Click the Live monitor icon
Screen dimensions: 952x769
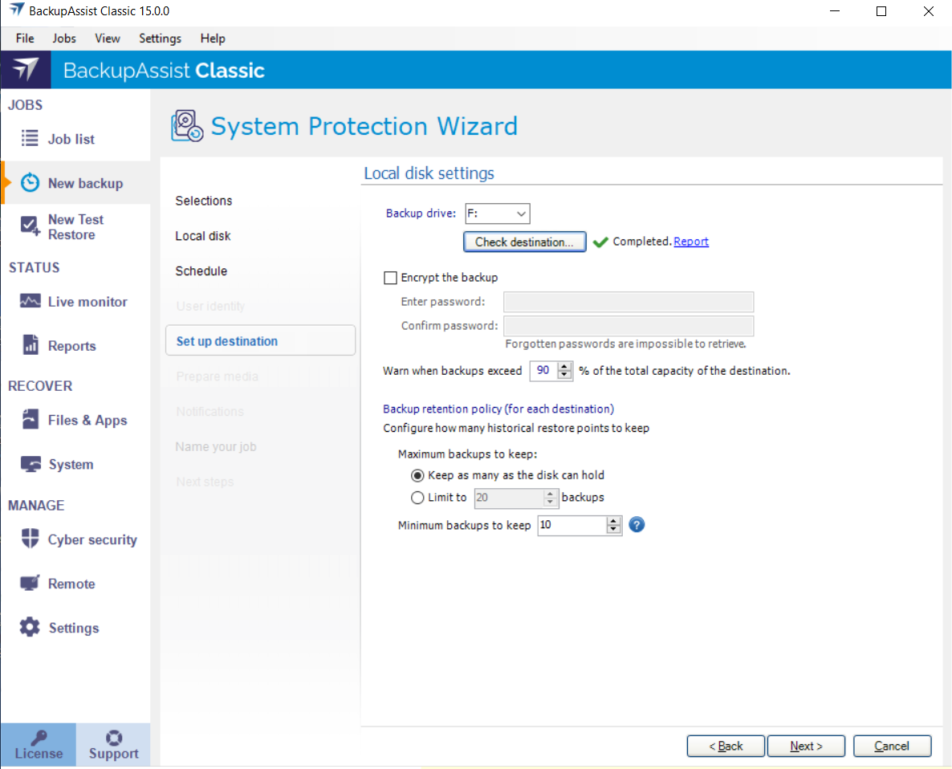click(x=30, y=302)
